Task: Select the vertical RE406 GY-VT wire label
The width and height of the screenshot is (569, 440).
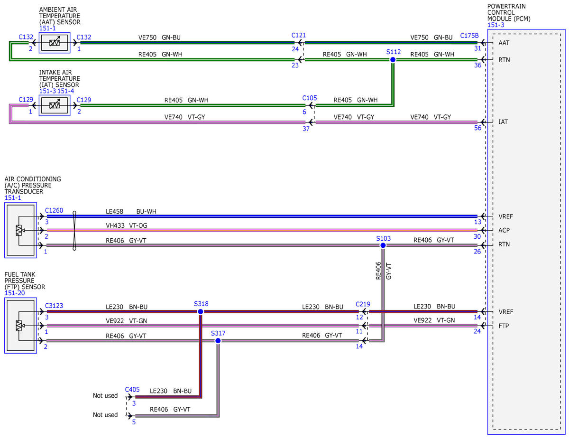Action: 384,271
